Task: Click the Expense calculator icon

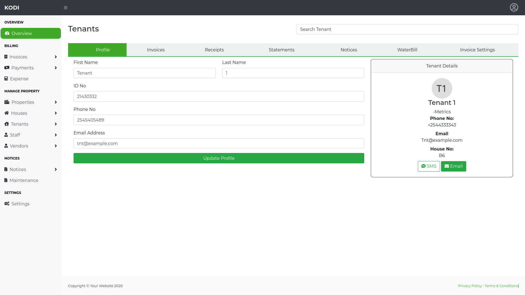Action: click(6, 79)
